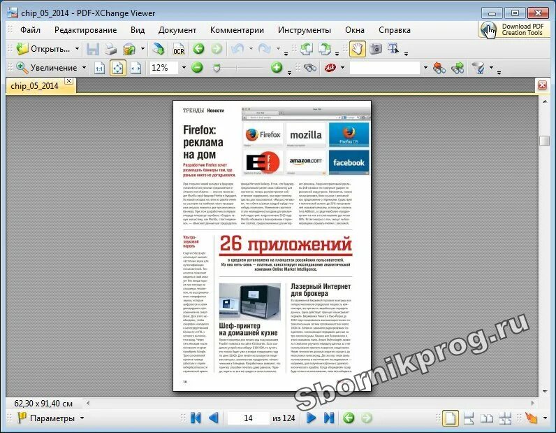Select Continuous page layout
Viewport: 556px width, 433px height.
click(469, 418)
